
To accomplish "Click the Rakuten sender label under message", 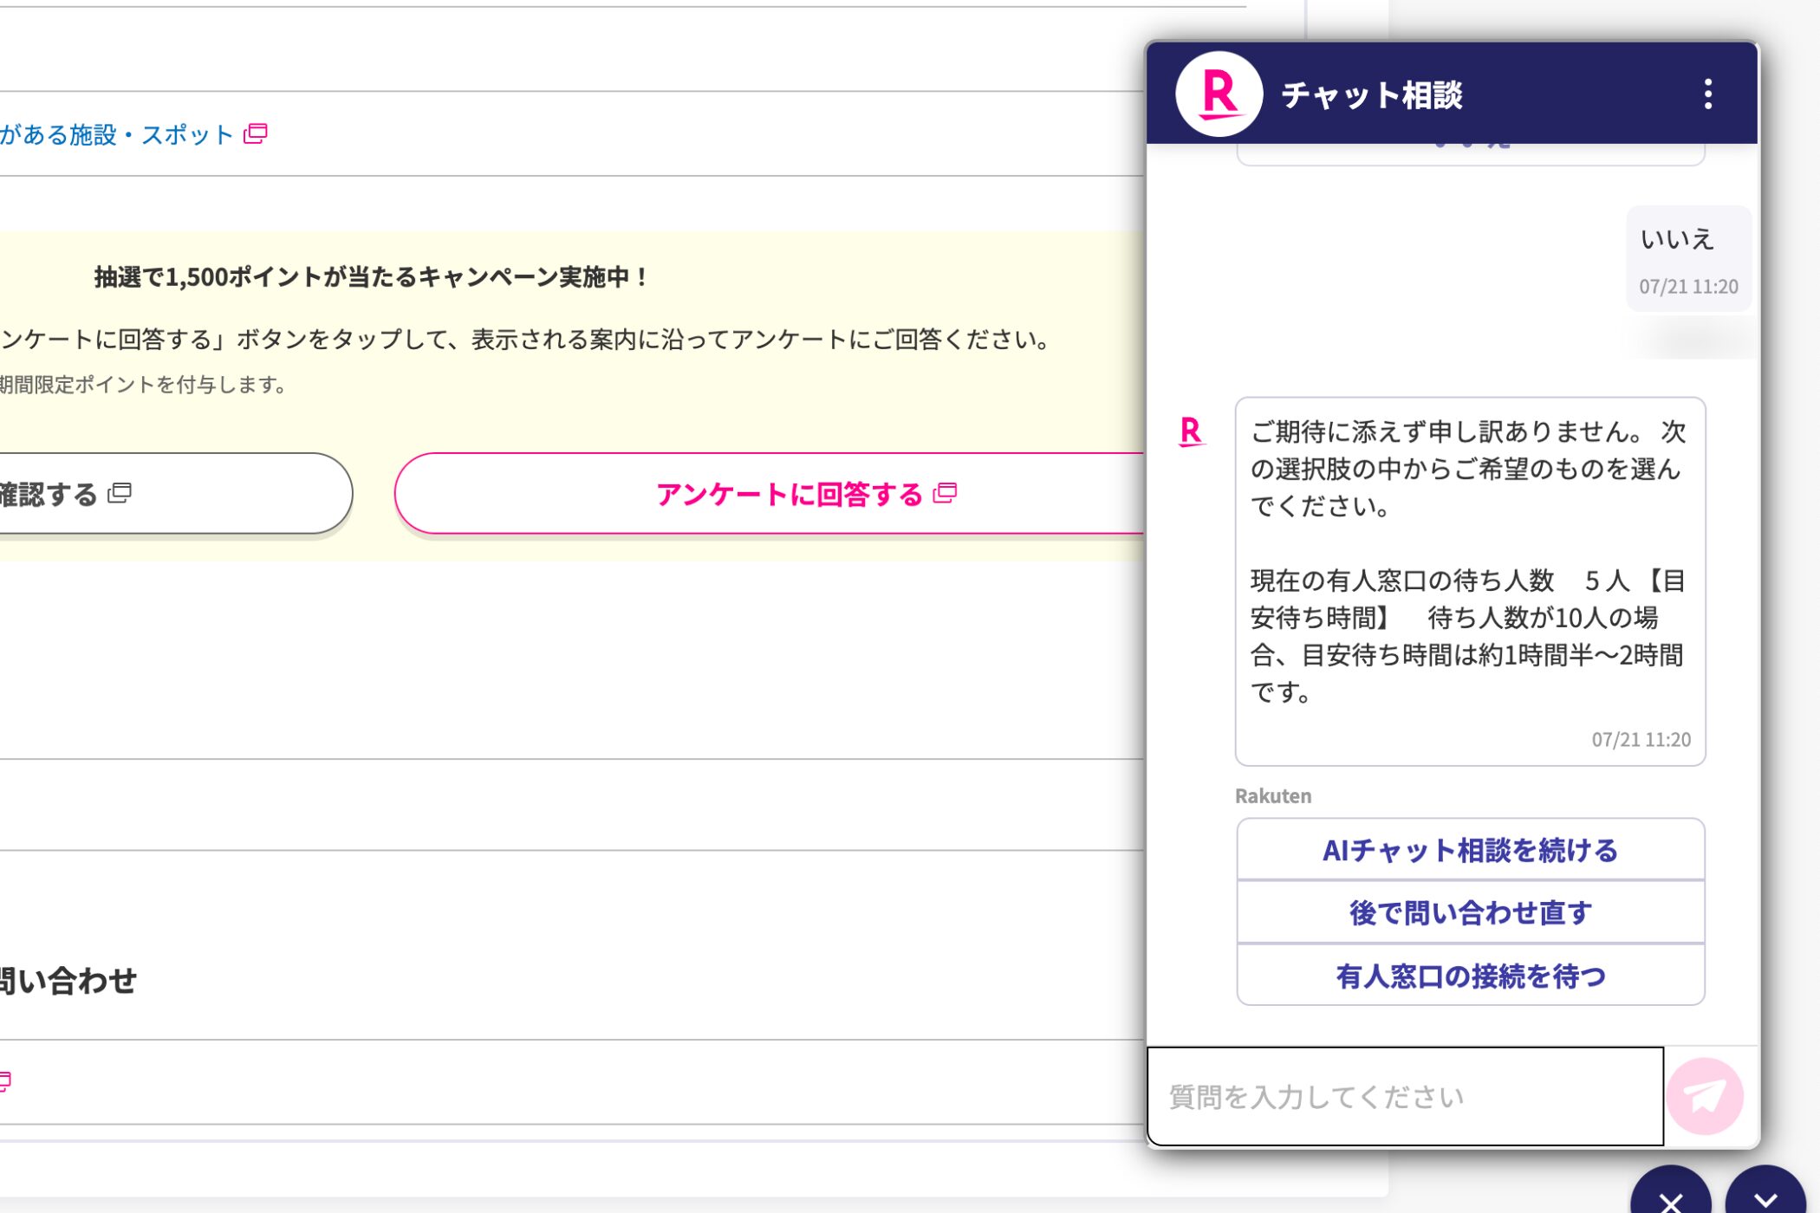I will [x=1273, y=795].
